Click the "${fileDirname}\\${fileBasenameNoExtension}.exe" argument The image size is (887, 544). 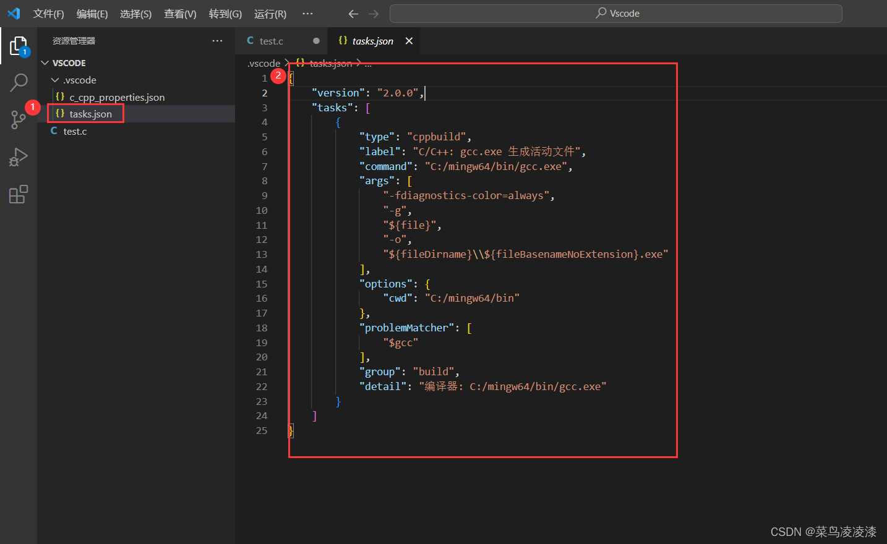click(x=526, y=254)
